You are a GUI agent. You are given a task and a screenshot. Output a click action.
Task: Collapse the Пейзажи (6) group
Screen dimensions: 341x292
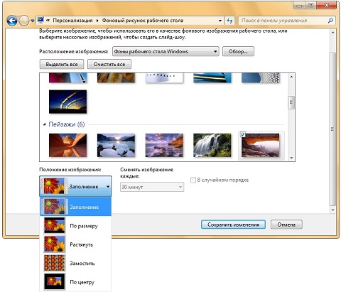point(45,124)
